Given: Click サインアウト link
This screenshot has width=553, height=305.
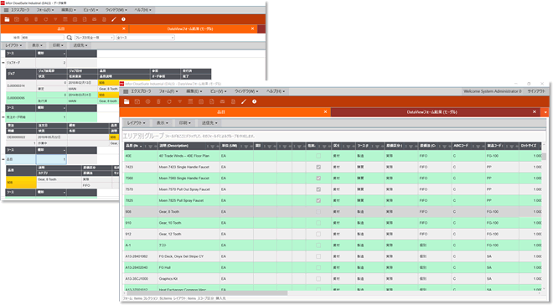Looking at the screenshot, I should tap(536, 91).
